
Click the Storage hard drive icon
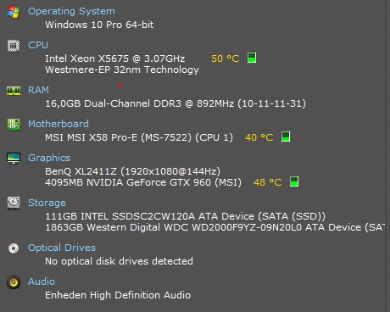click(x=14, y=203)
